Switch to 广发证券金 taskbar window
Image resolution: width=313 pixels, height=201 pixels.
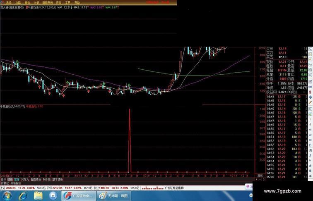tap(79, 196)
